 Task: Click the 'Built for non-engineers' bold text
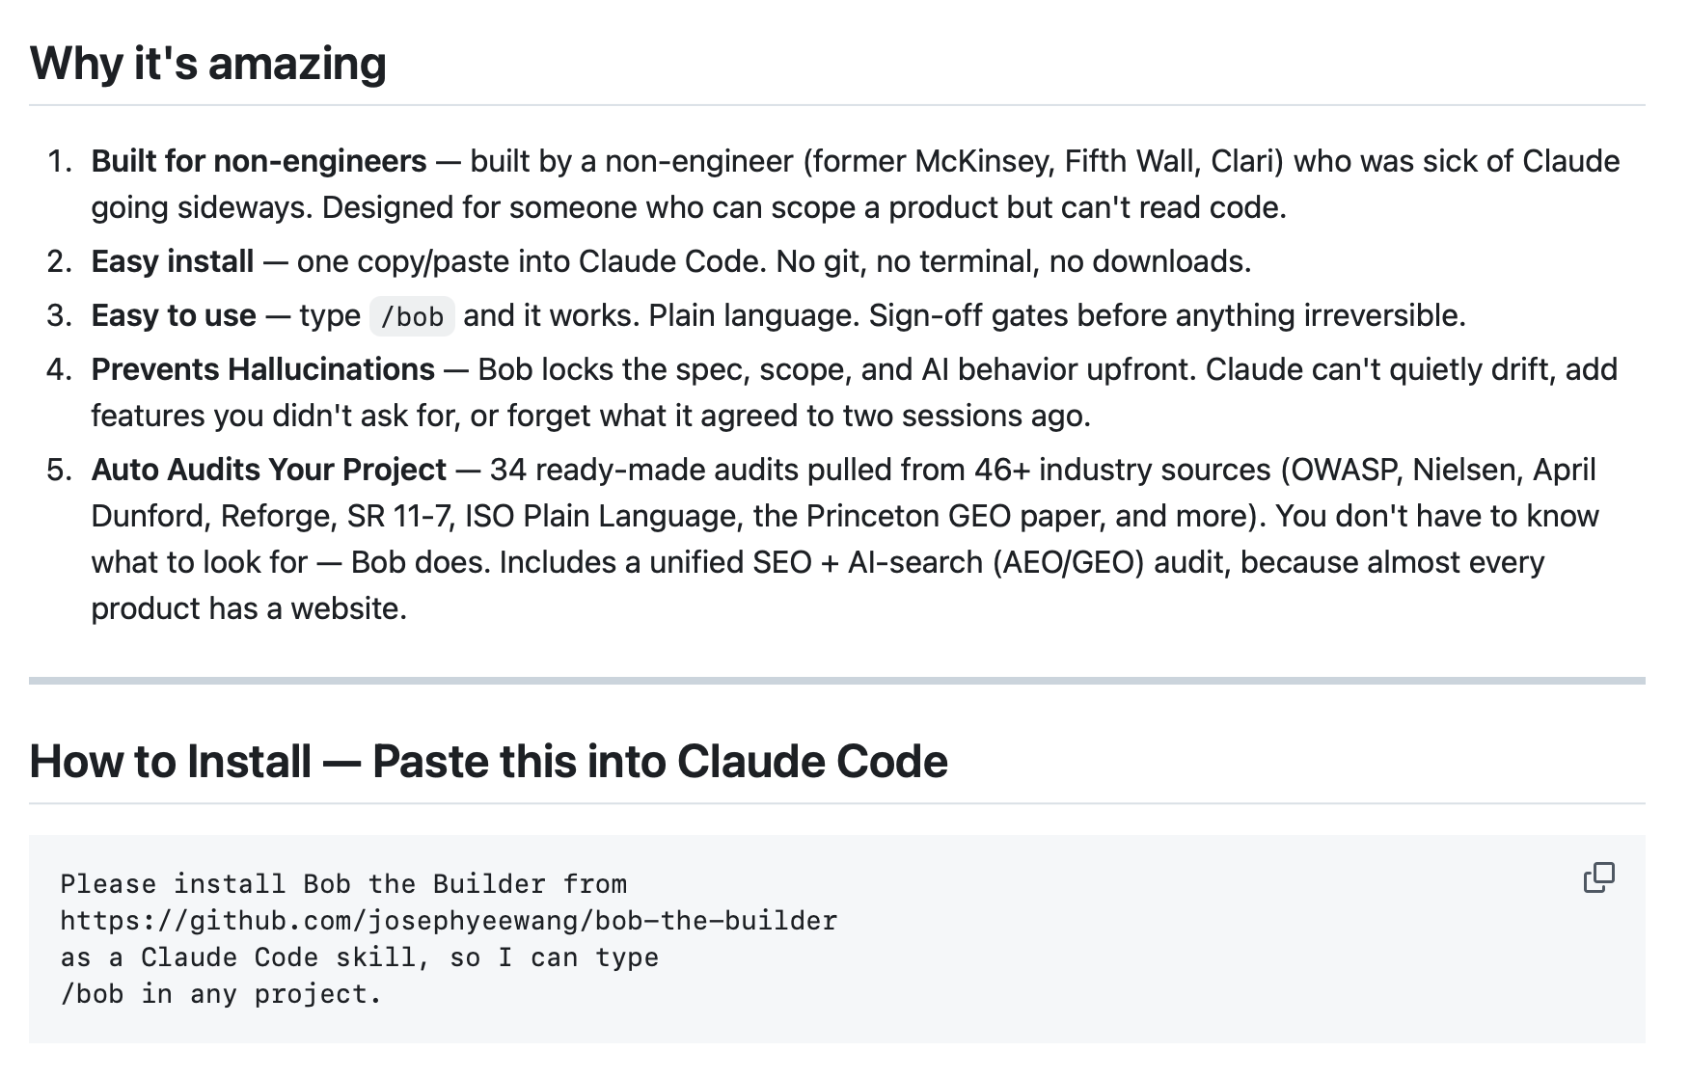click(x=259, y=161)
